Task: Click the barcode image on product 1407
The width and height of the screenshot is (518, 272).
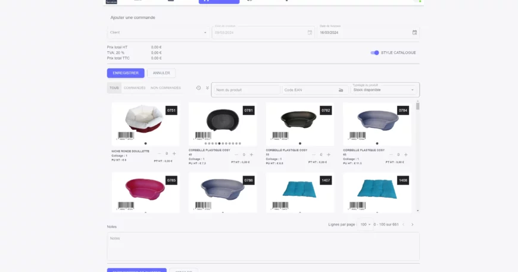Action: [280, 206]
